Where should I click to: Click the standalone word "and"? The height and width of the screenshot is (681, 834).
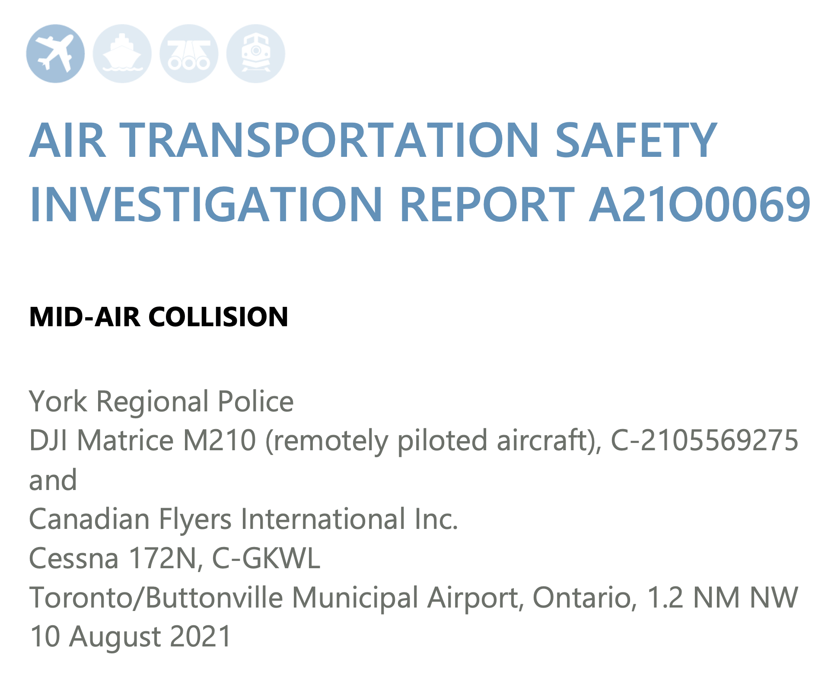53,480
